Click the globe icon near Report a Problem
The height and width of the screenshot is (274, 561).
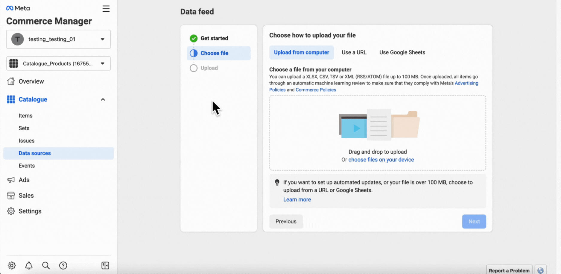coord(540,270)
